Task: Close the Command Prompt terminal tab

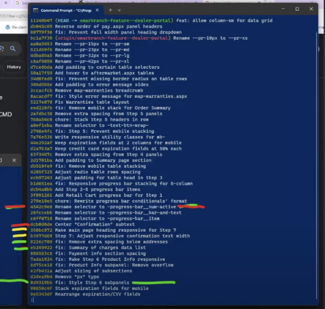Action: 97,10
